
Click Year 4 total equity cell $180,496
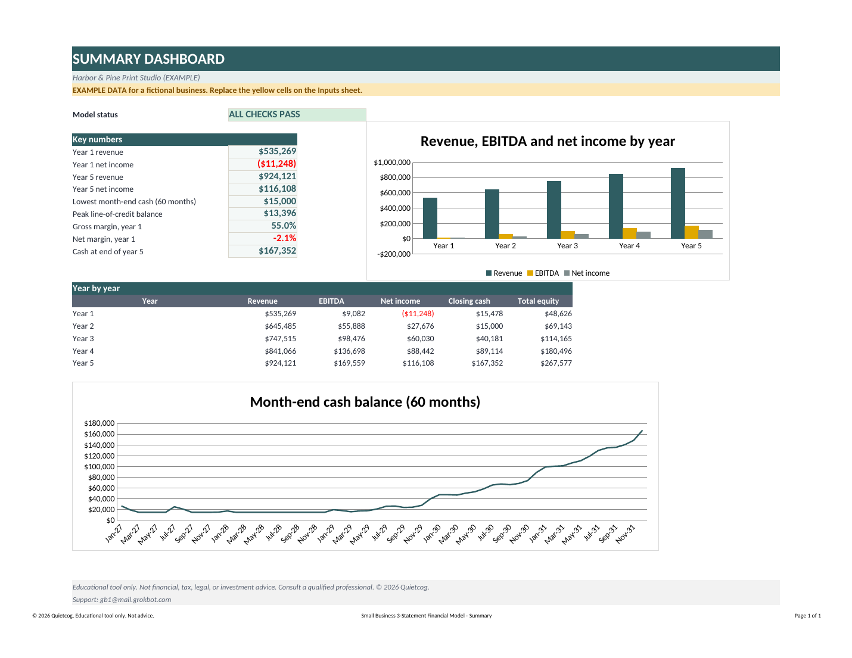(x=556, y=351)
